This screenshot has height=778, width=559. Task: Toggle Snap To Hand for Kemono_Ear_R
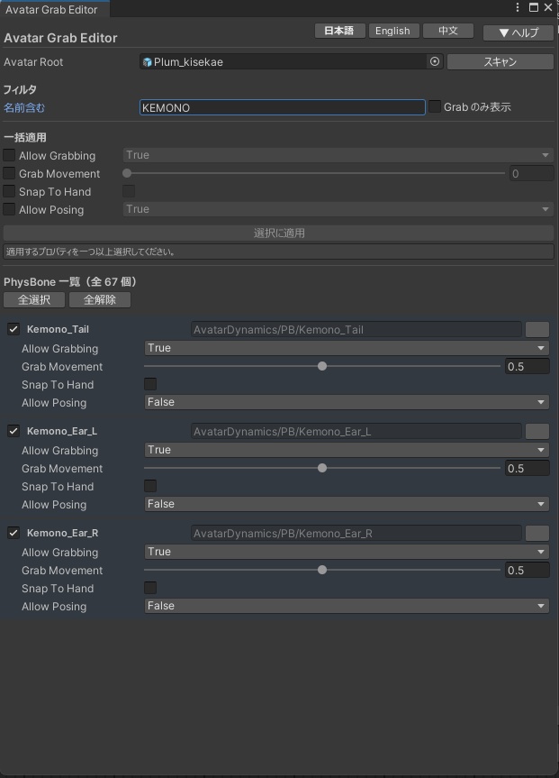pyautogui.click(x=150, y=588)
